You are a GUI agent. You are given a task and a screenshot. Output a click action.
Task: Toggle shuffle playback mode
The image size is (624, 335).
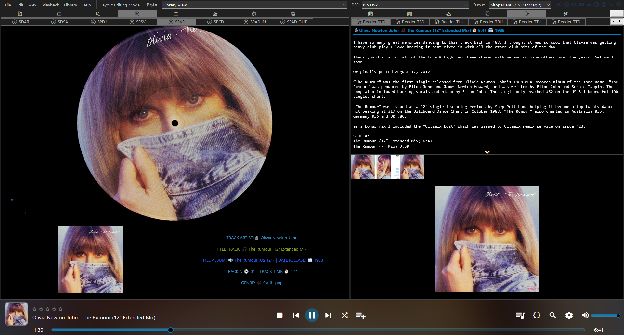pos(344,315)
